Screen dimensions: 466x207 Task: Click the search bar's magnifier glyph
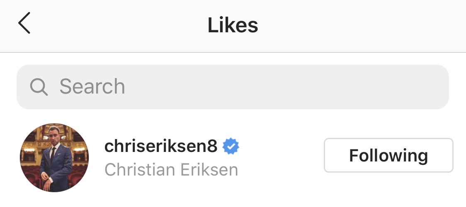coord(39,87)
